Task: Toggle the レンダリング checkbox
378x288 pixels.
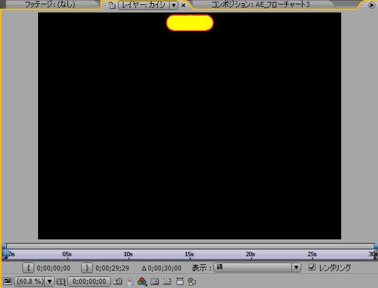Action: point(312,267)
